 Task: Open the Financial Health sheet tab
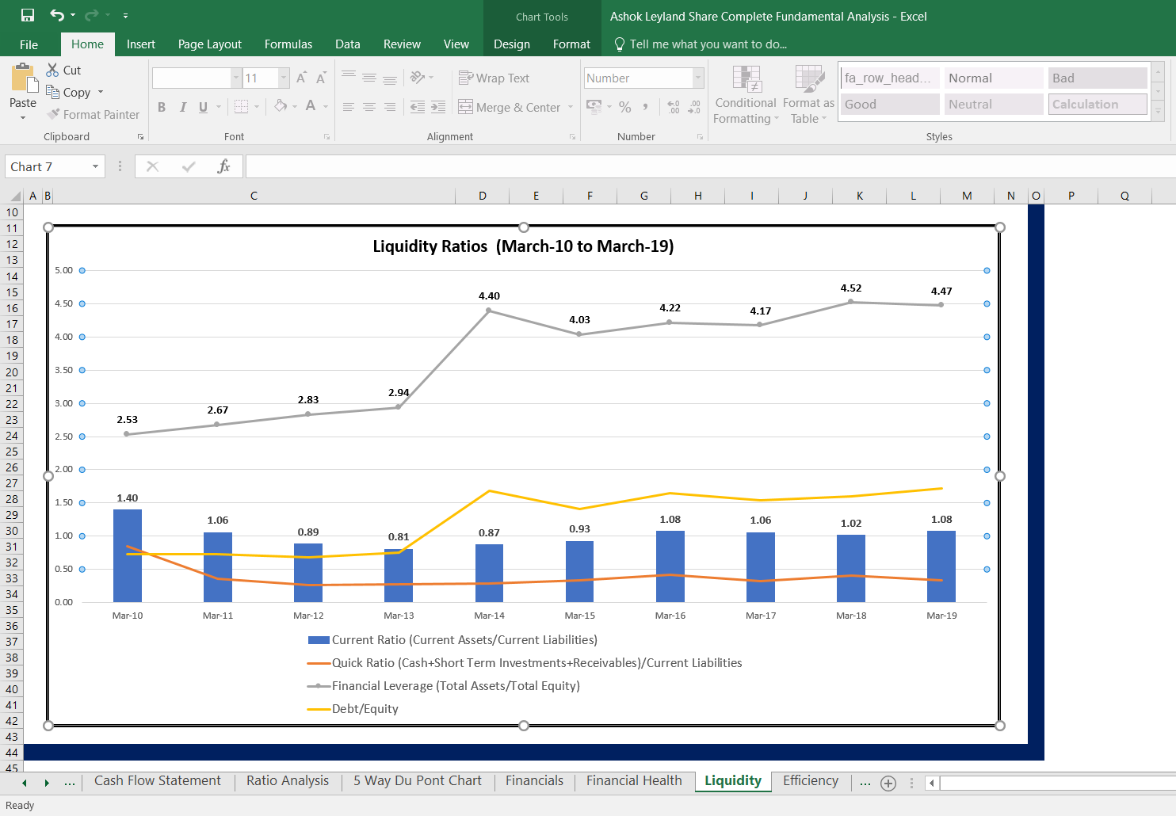click(634, 781)
